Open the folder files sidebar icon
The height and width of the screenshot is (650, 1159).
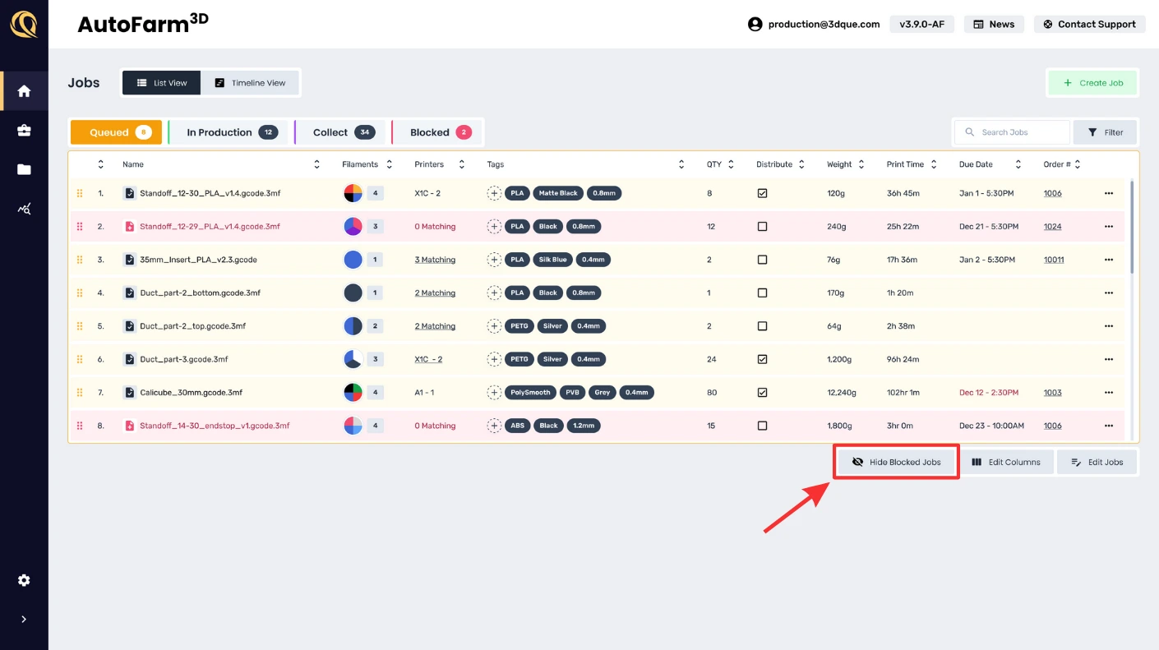(24, 169)
